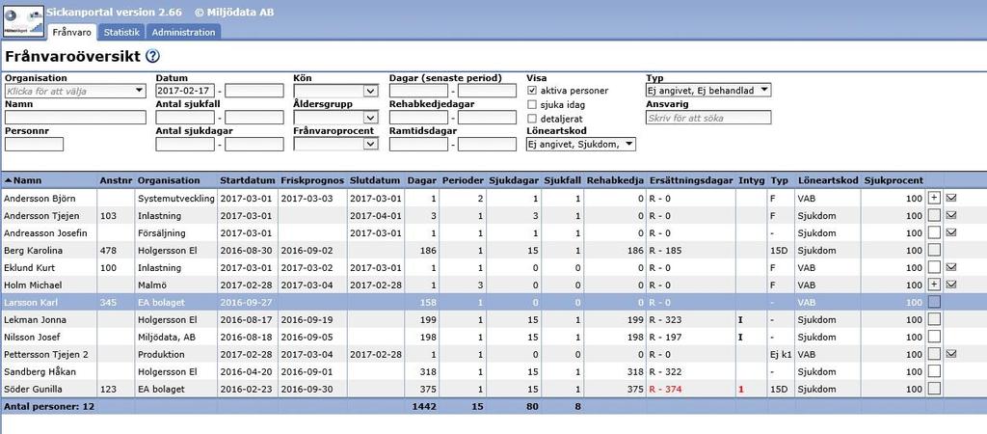Open the Typ dropdown
The image size is (987, 434).
pos(708,90)
